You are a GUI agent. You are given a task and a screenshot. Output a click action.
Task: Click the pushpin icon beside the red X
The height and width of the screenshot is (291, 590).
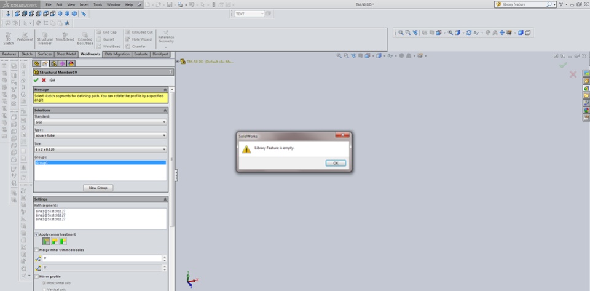(52, 80)
